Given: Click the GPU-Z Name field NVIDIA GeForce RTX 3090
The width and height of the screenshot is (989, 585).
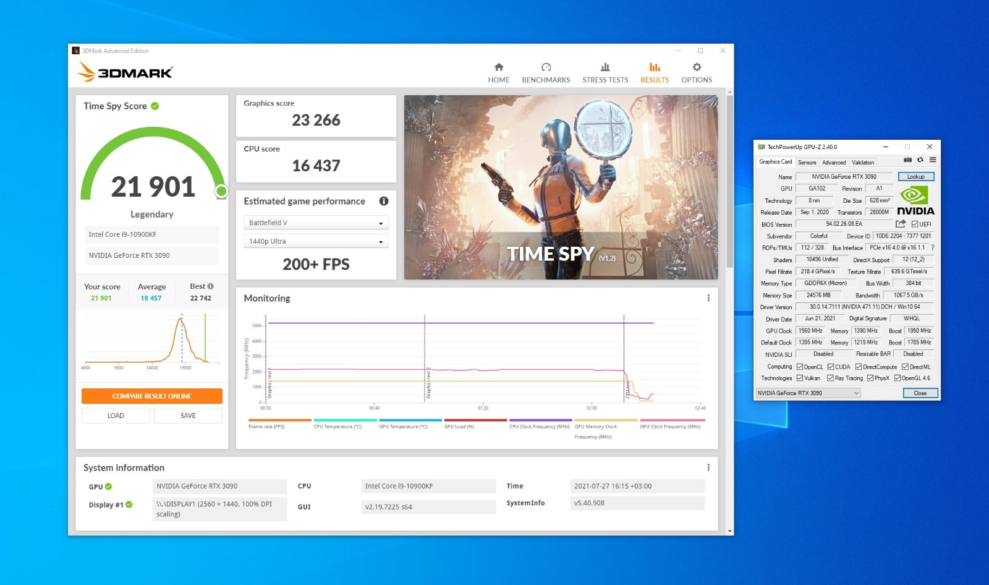Looking at the screenshot, I should pyautogui.click(x=844, y=177).
